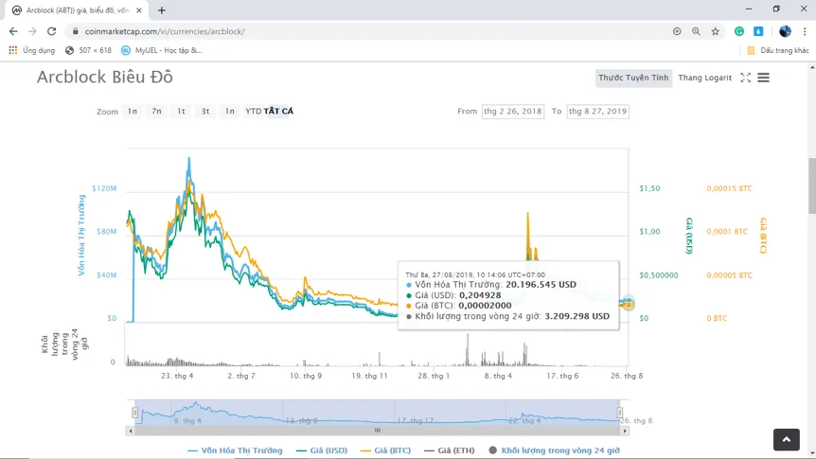816x459 pixels.
Task: Click the 20.196.545 USD tooltip value
Action: (541, 285)
